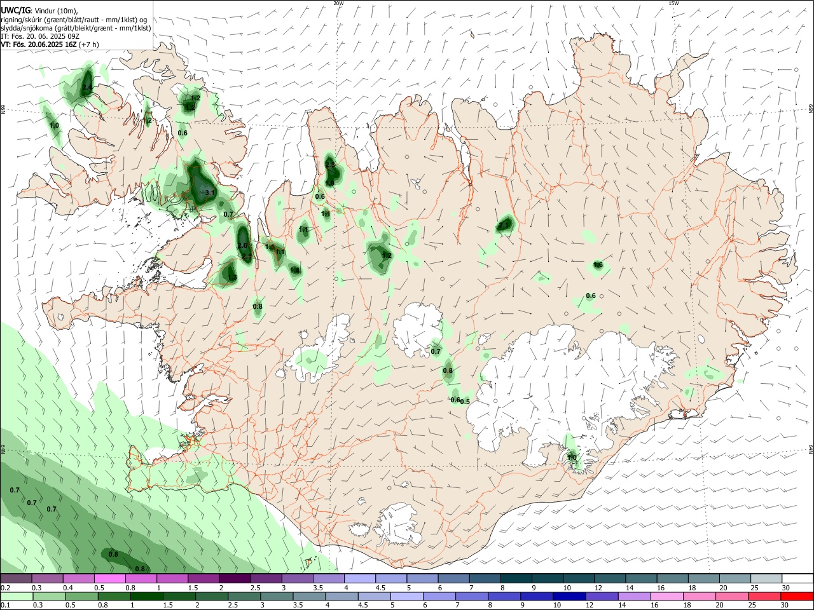Image resolution: width=814 pixels, height=610 pixels.
Task: Select the 'VT: Fös. 20.06.2025 16Z (+7 h)' line
Action: tap(50, 45)
